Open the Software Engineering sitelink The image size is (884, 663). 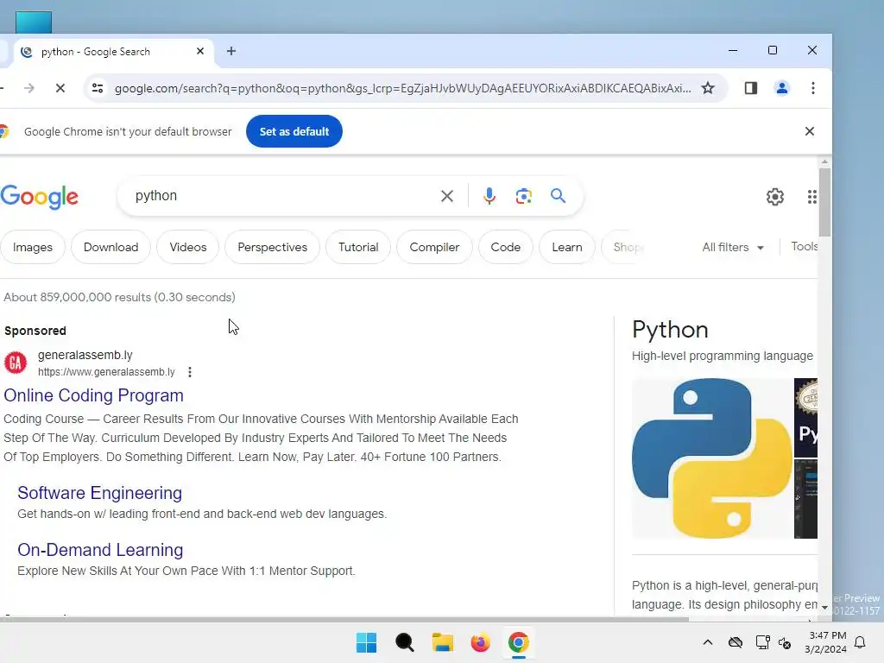coord(100,493)
